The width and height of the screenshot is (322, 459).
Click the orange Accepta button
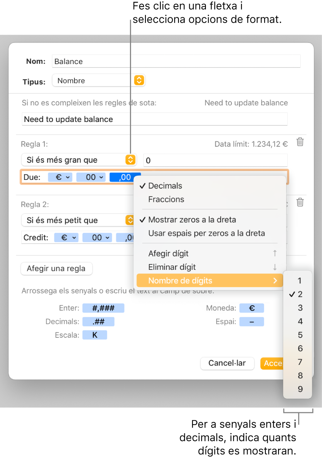click(x=272, y=363)
